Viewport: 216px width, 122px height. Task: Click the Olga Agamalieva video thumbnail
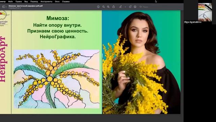(205, 12)
